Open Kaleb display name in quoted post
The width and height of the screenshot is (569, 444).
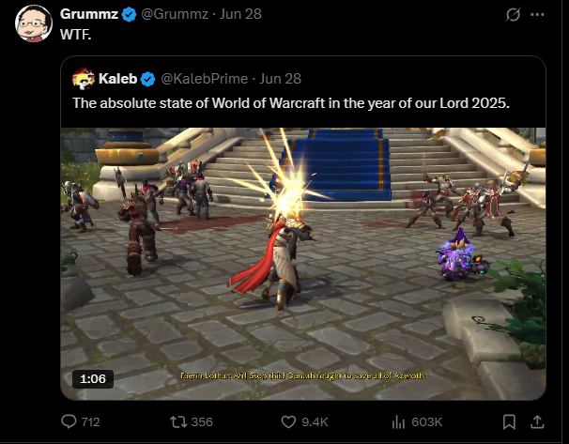117,79
